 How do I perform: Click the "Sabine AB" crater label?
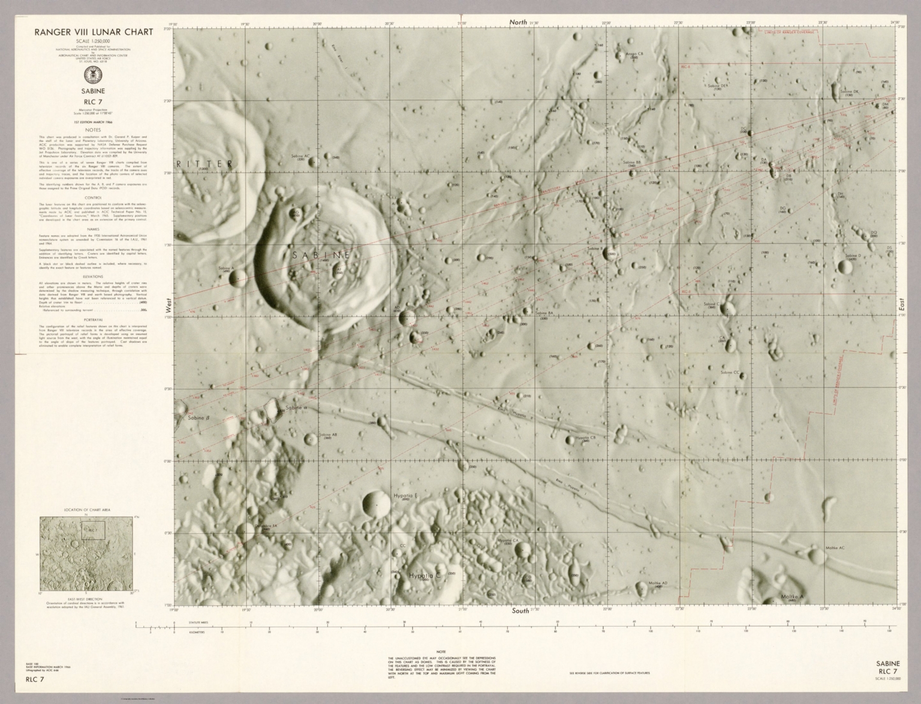click(x=329, y=435)
